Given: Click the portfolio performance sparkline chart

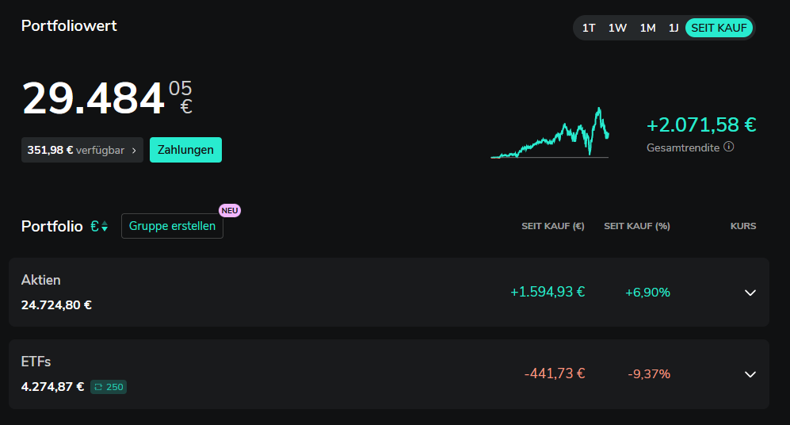Looking at the screenshot, I should [550, 133].
